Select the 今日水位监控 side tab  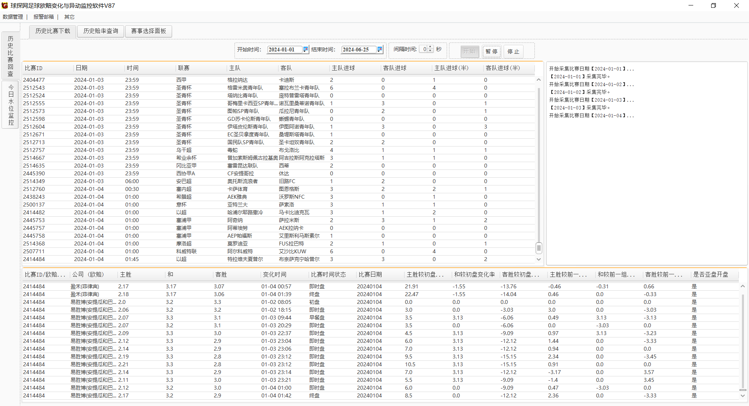[x=11, y=104]
